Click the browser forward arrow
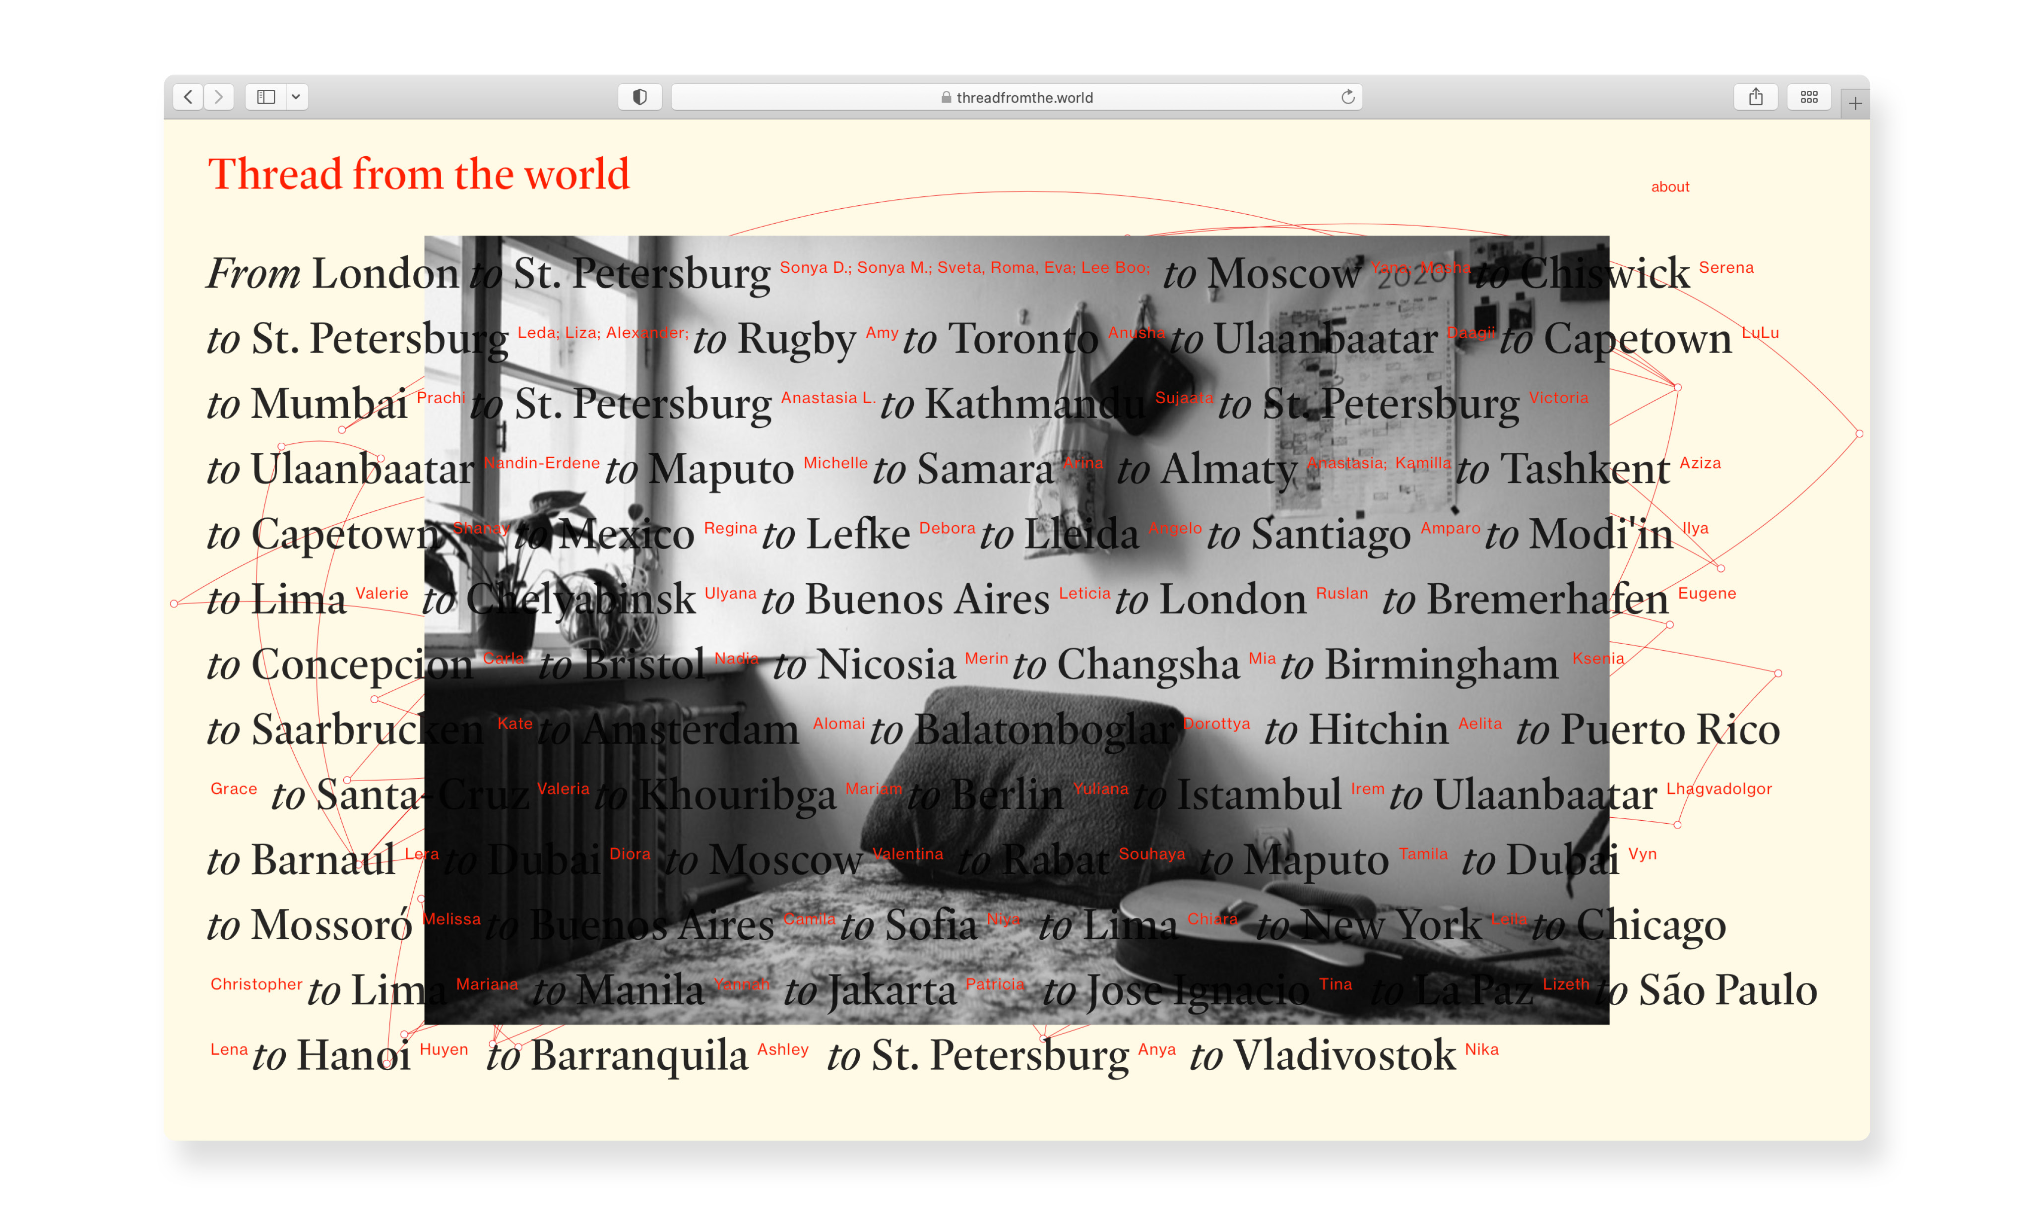The height and width of the screenshot is (1215, 2034). click(x=219, y=97)
